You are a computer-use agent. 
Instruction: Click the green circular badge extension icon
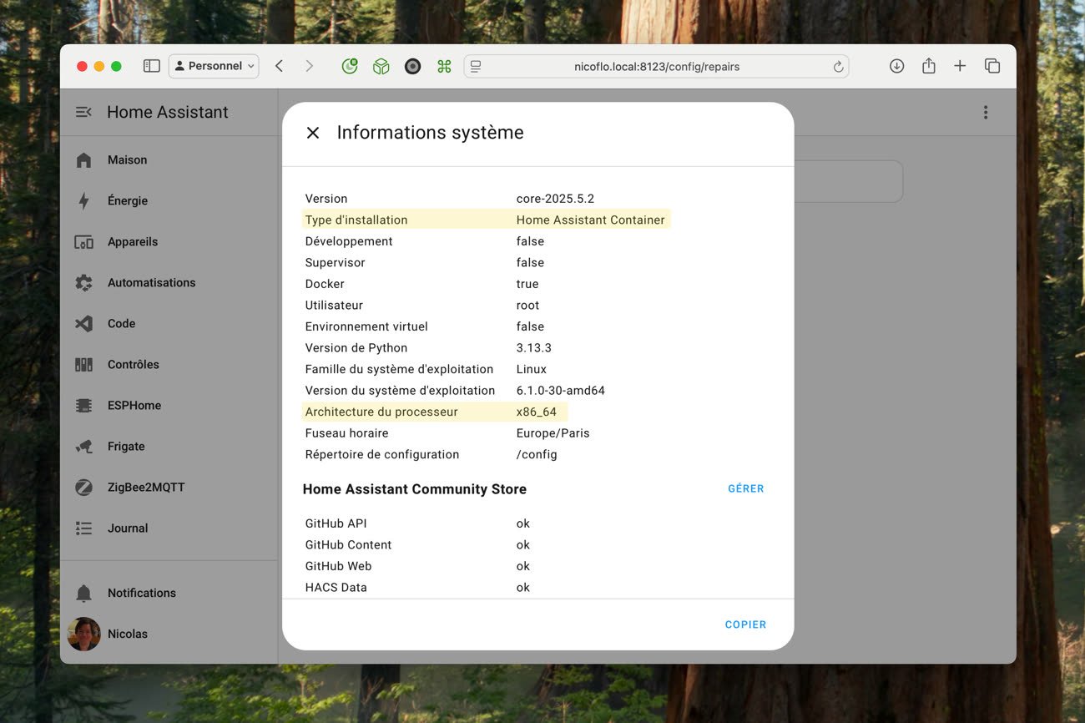(x=350, y=66)
